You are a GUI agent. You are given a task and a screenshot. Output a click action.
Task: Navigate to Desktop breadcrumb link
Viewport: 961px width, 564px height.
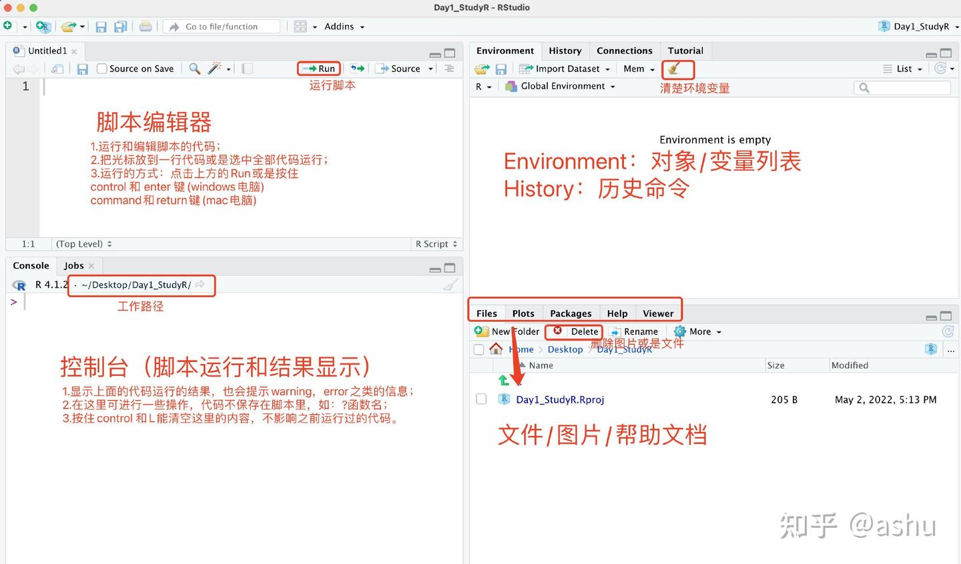565,349
